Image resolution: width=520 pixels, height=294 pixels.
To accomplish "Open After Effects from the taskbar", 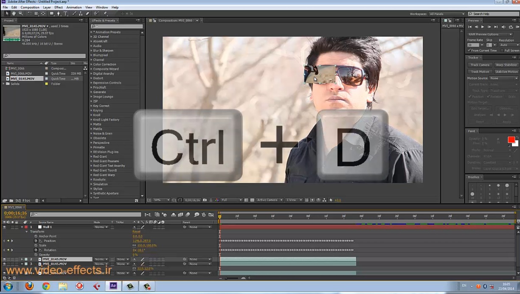I will pyautogui.click(x=113, y=286).
